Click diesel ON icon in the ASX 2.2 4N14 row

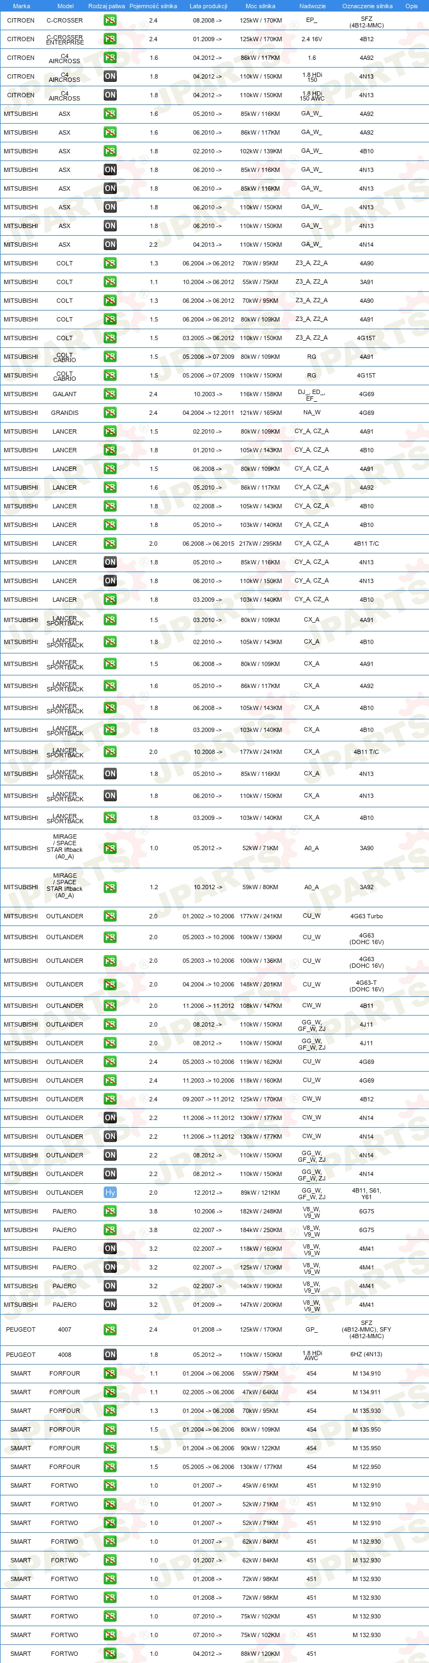110,245
